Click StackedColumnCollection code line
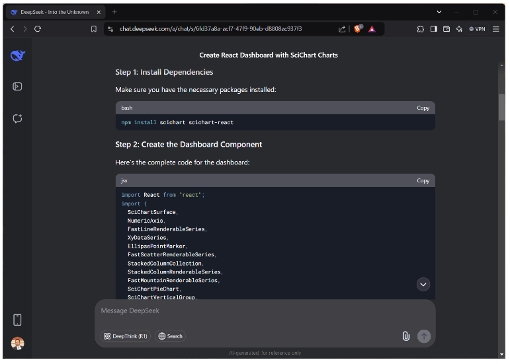 165,264
